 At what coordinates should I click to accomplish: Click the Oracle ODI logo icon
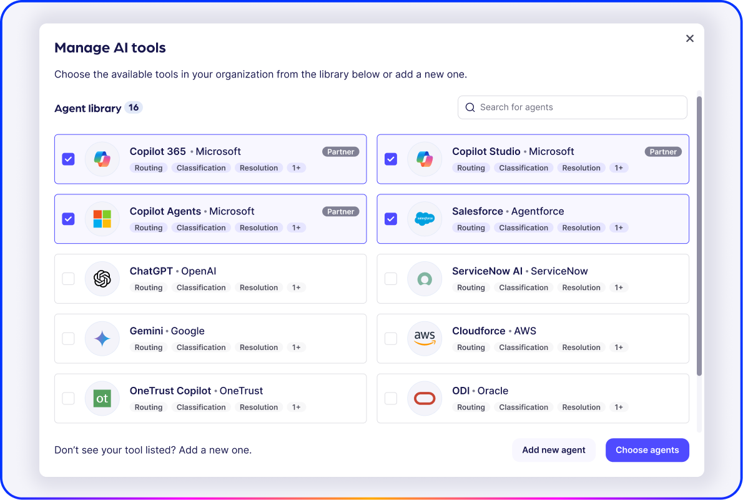pyautogui.click(x=425, y=398)
